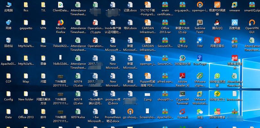Image resolution: width=260 pixels, height=128 pixels.
Task: Launch 极速PDF阅读器
Action: [217, 9]
